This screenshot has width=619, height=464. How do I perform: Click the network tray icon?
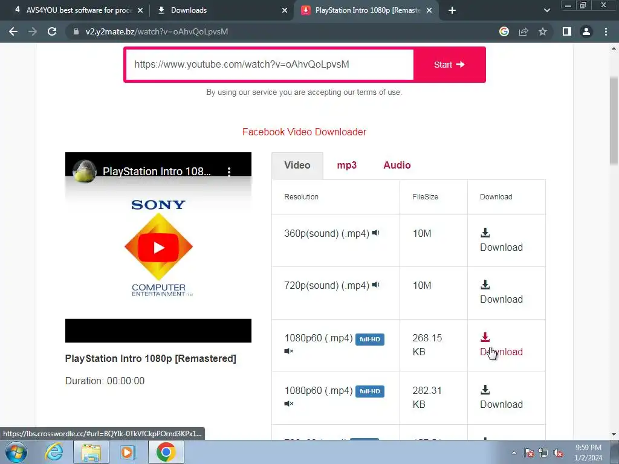[x=543, y=453]
